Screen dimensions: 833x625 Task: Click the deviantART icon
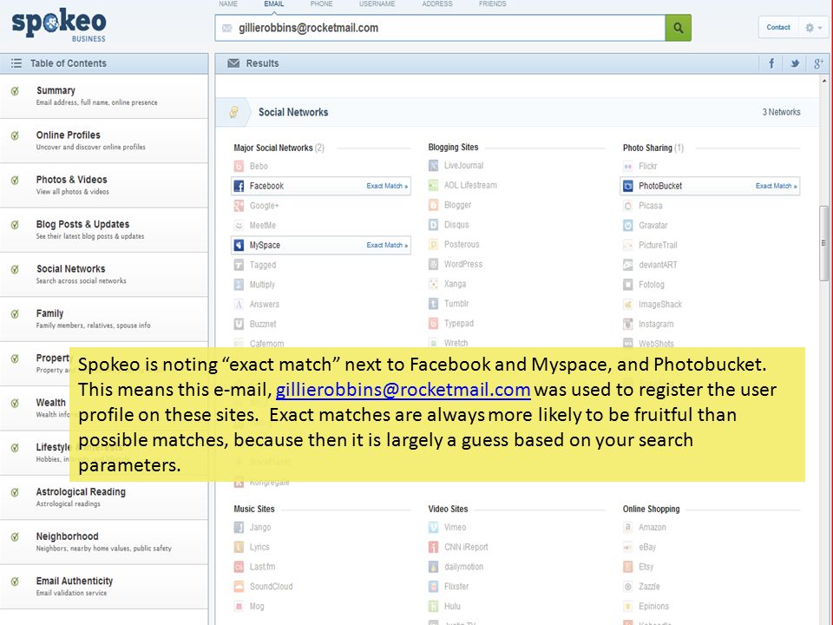628,265
